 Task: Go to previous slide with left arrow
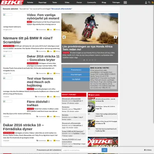click(64, 37)
